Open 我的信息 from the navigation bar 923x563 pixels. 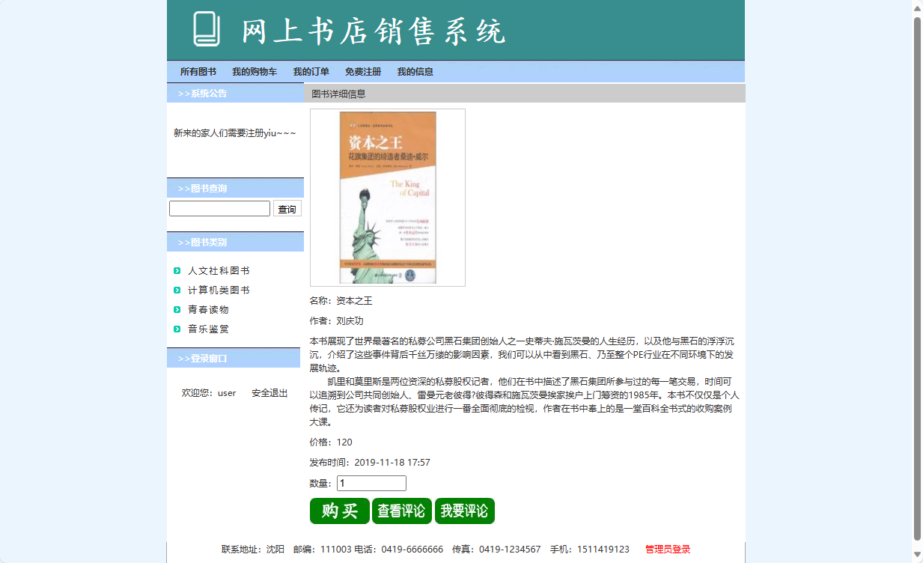(x=415, y=71)
